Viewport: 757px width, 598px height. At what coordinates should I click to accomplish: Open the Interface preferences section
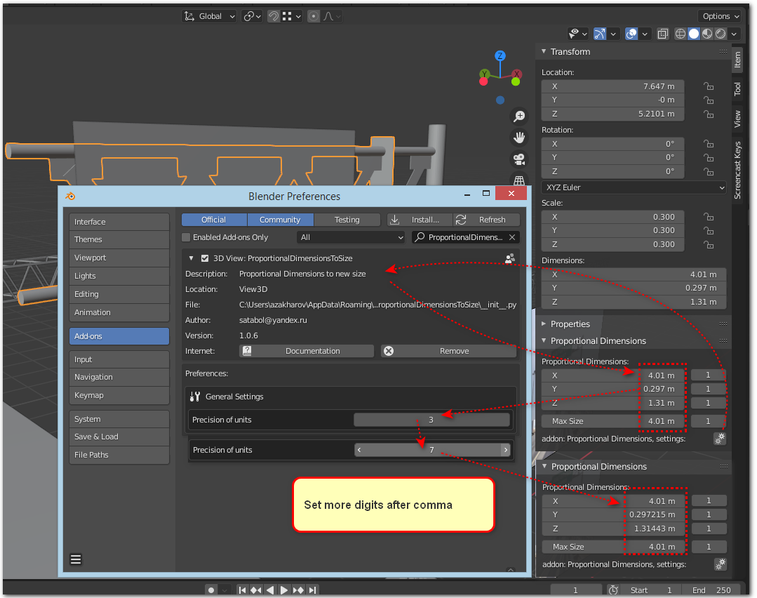tap(119, 222)
